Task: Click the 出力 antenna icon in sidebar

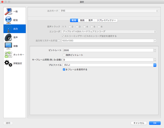Action: (x=8, y=29)
